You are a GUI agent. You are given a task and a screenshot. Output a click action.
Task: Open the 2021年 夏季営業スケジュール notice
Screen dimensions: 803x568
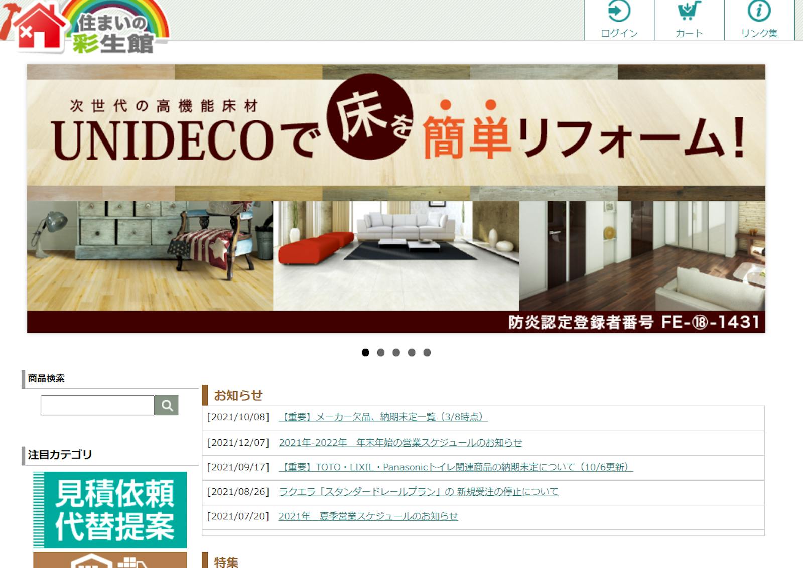pyautogui.click(x=368, y=516)
